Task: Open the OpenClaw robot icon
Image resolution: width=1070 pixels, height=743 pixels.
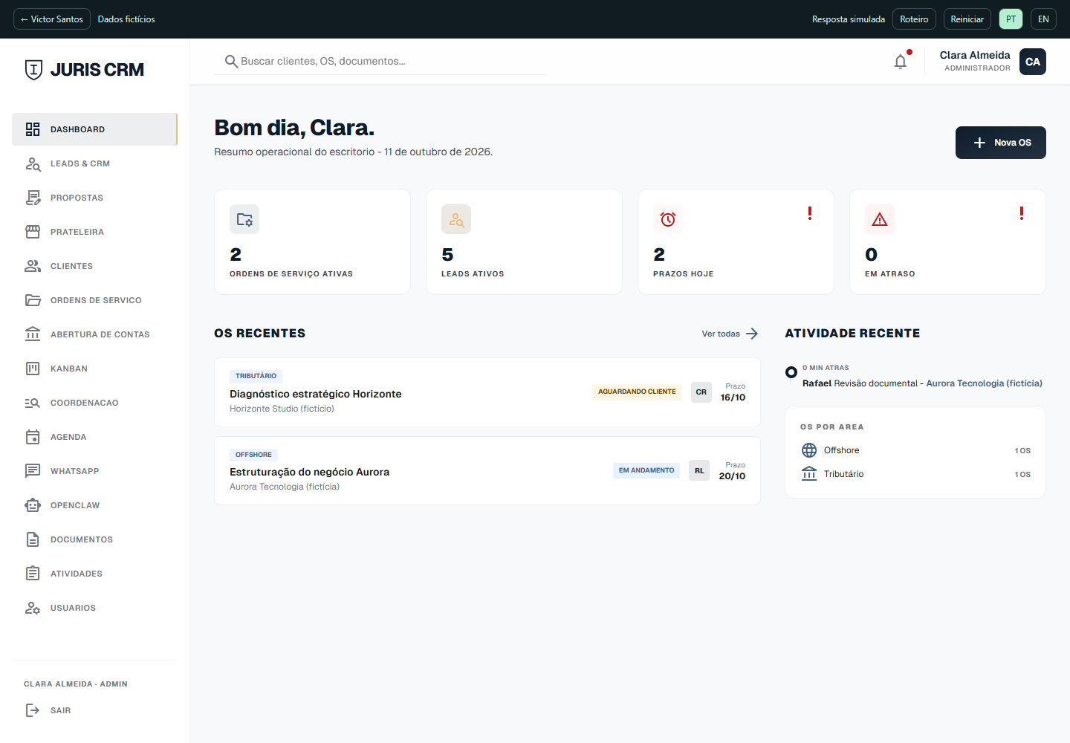Action: tap(33, 505)
